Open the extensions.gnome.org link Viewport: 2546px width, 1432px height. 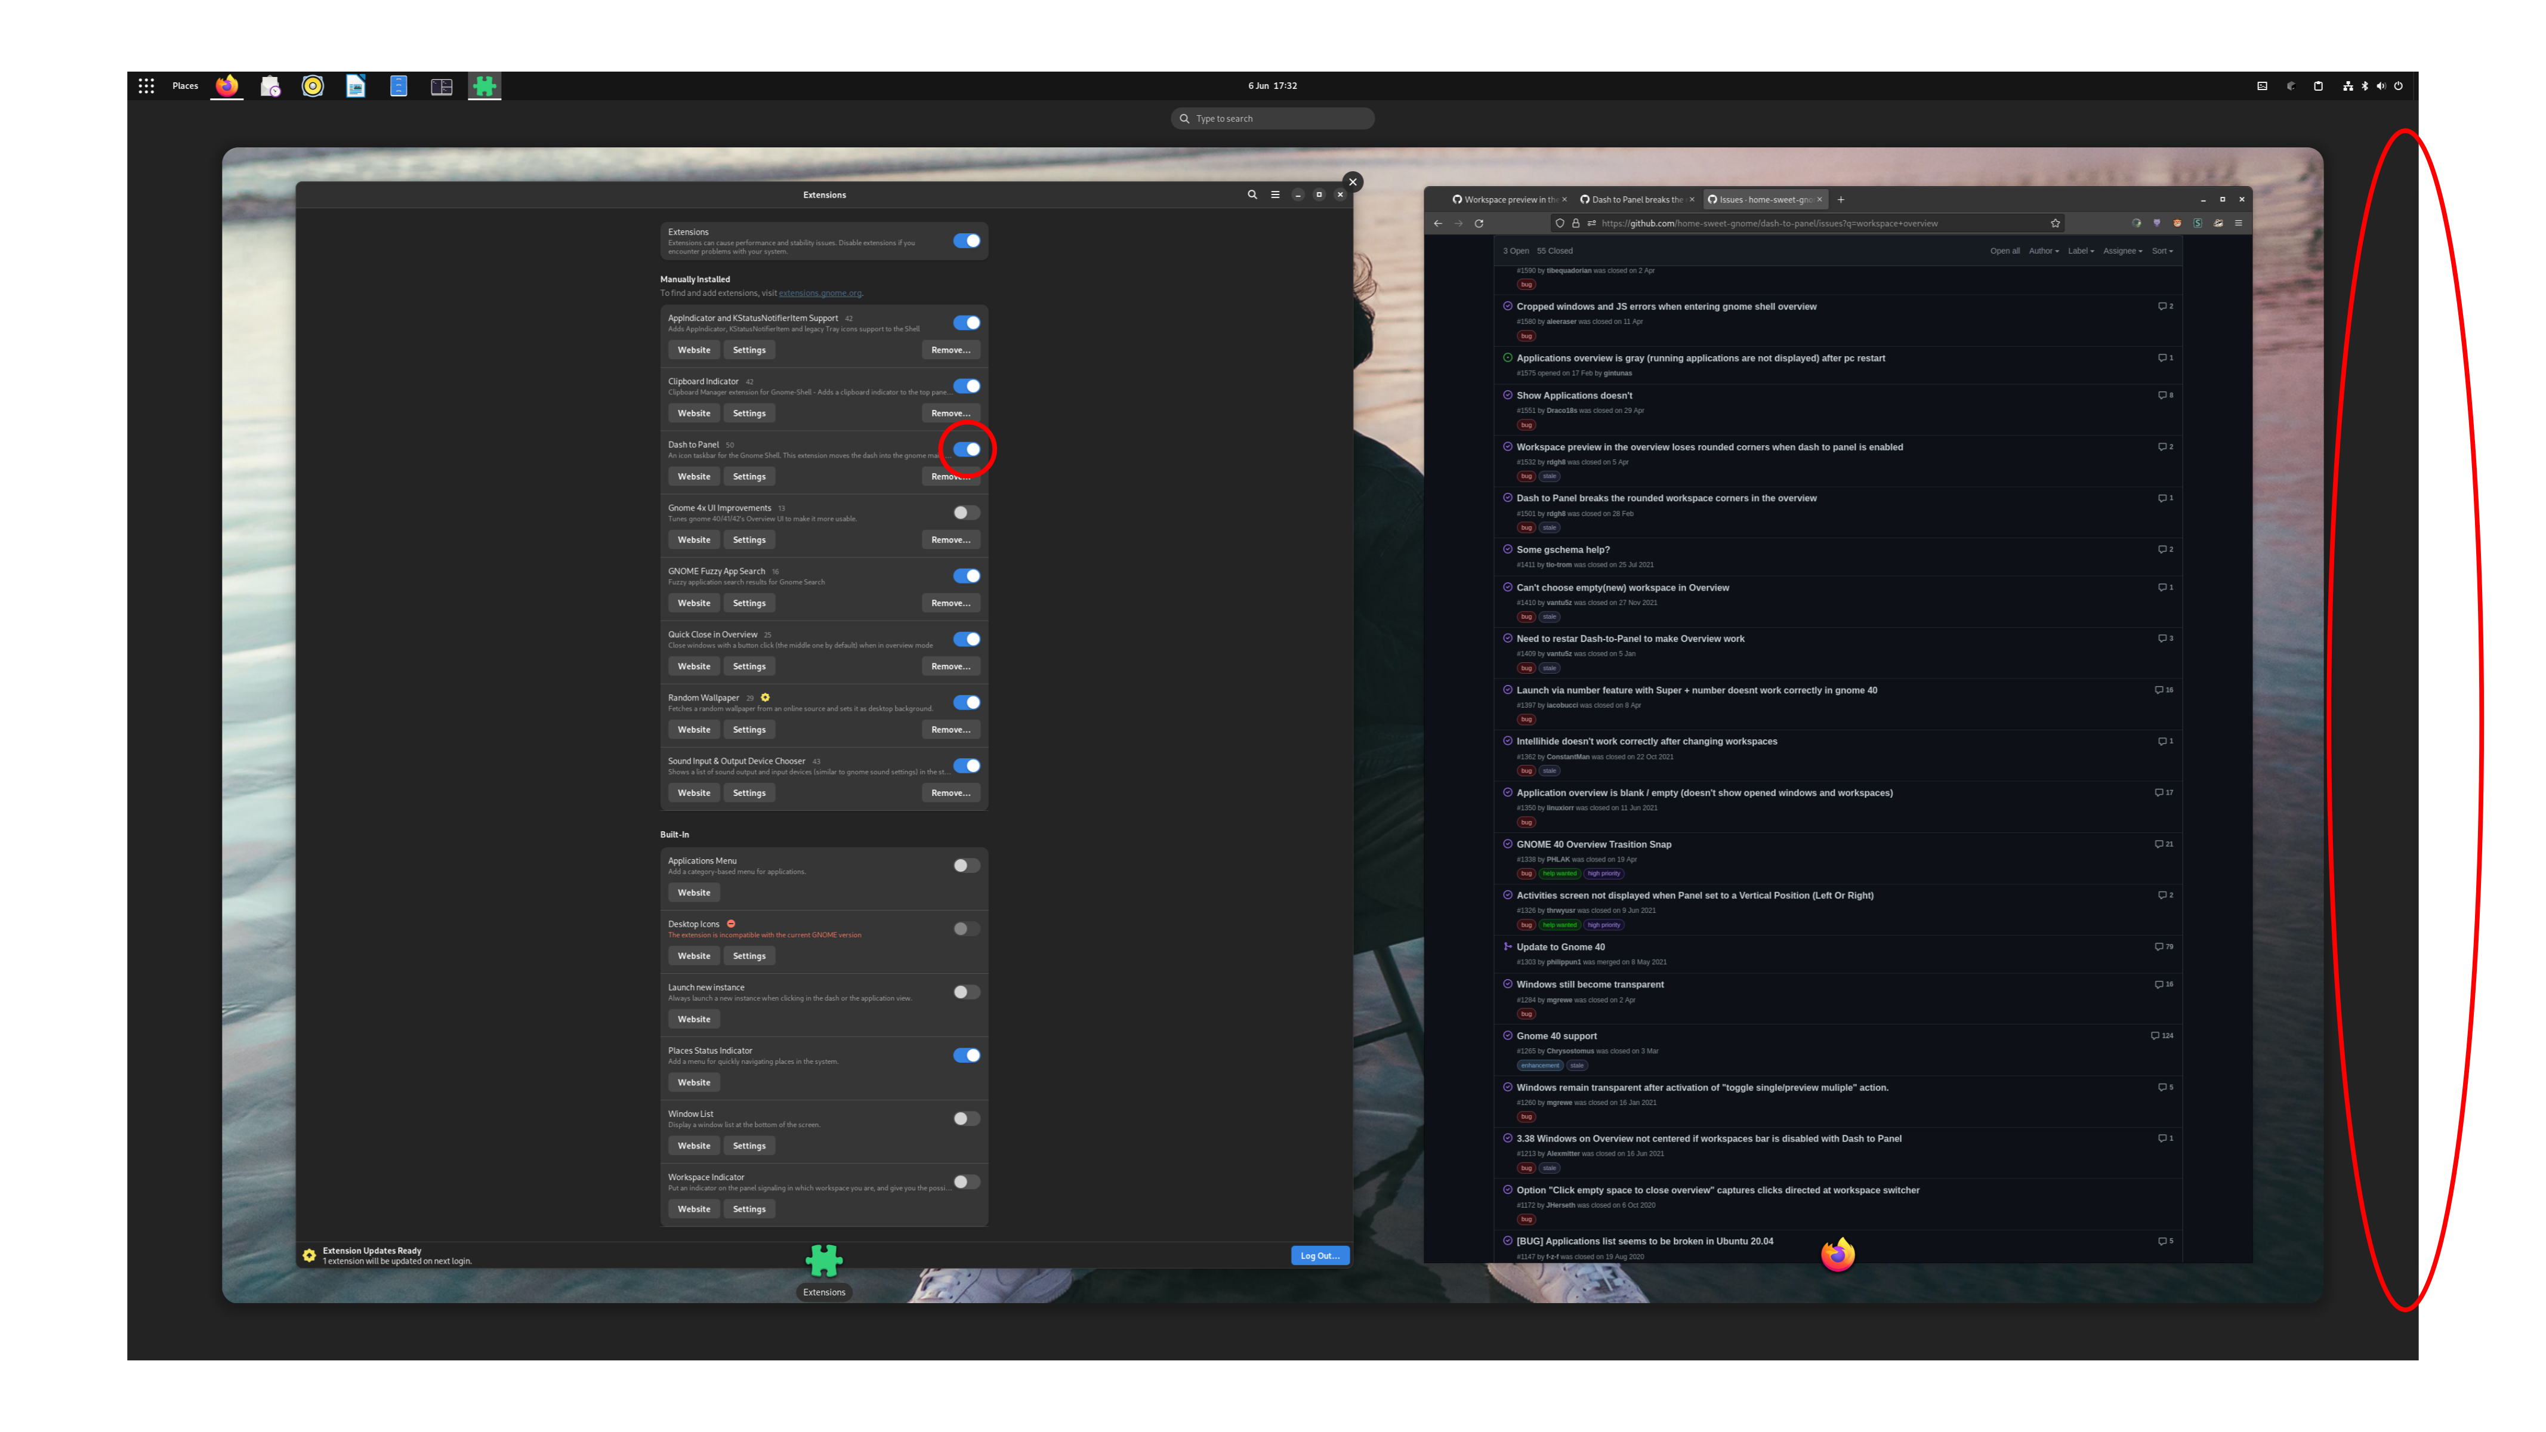819,294
